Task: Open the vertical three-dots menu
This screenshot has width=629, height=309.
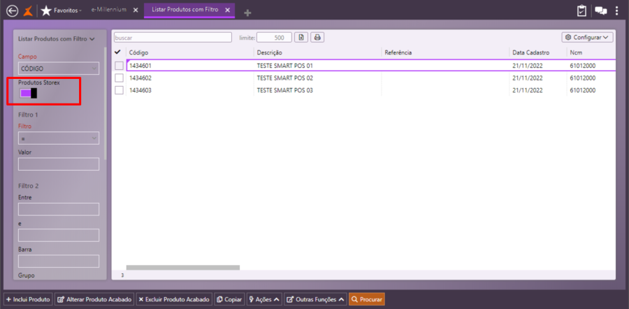Action: tap(617, 10)
